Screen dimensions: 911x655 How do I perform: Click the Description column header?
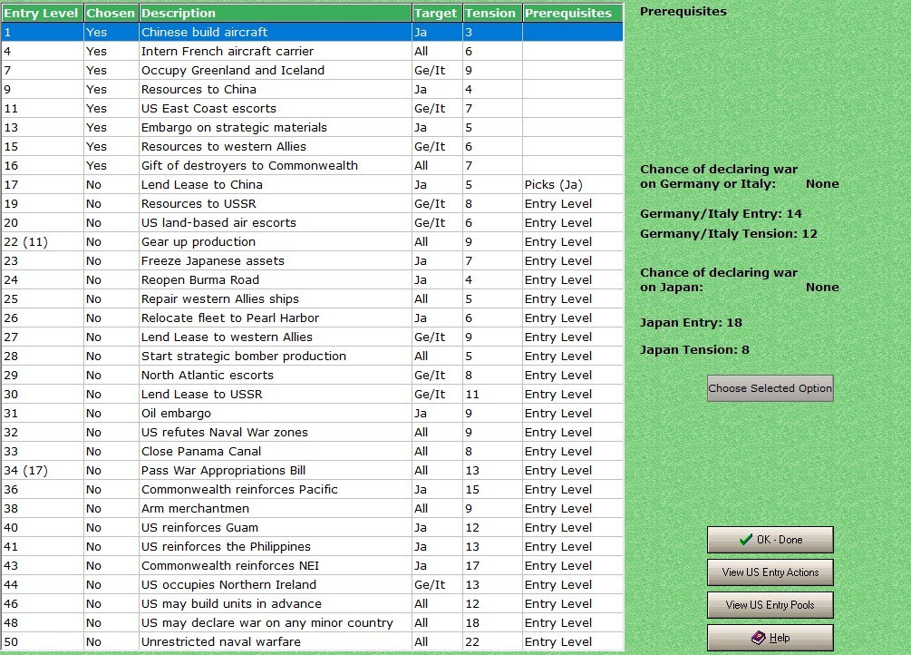pos(276,13)
